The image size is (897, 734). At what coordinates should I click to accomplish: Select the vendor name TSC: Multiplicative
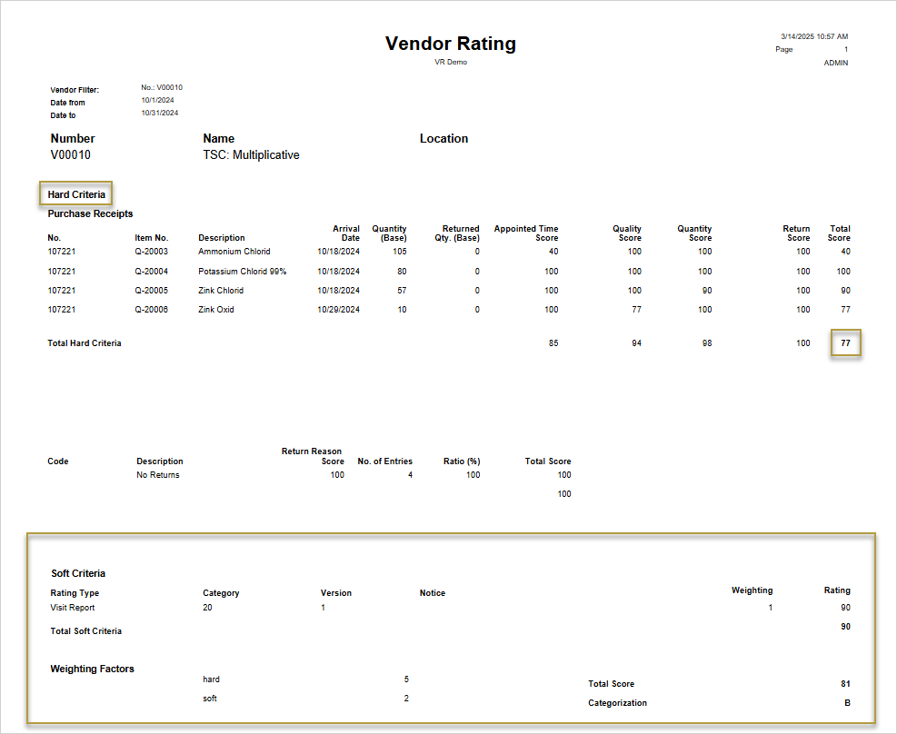251,154
